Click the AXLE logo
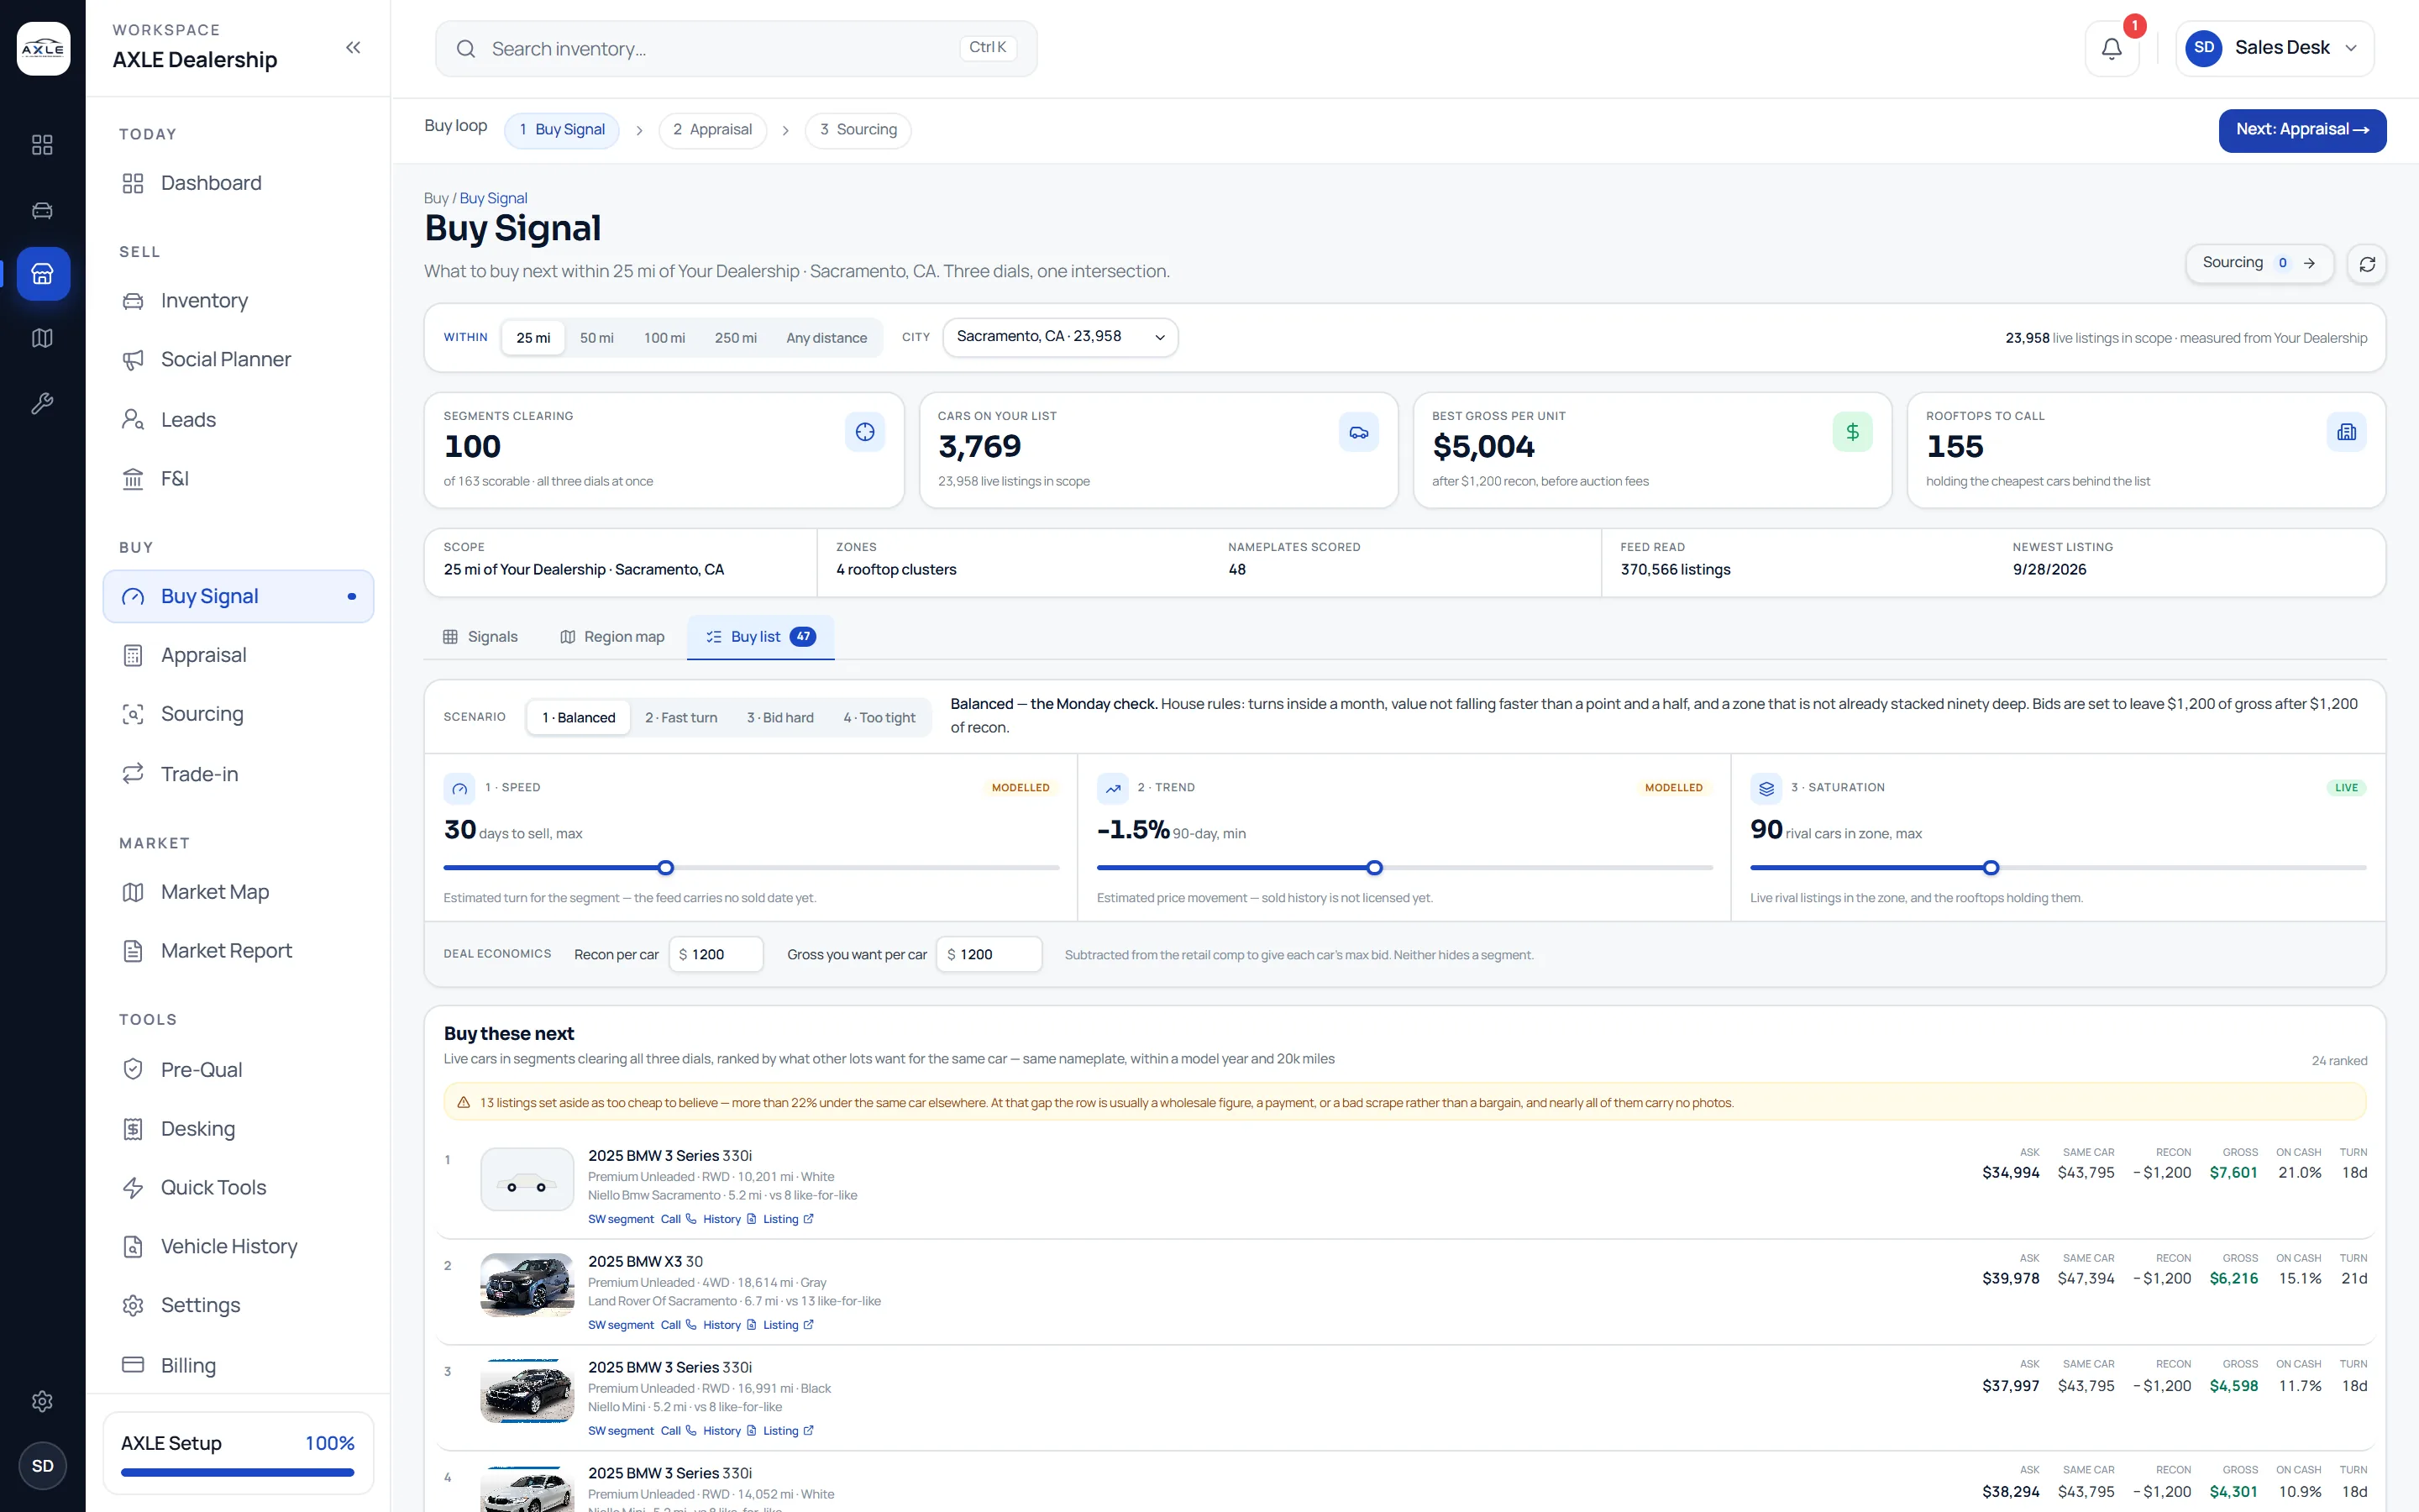The width and height of the screenshot is (2419, 1512). [43, 48]
